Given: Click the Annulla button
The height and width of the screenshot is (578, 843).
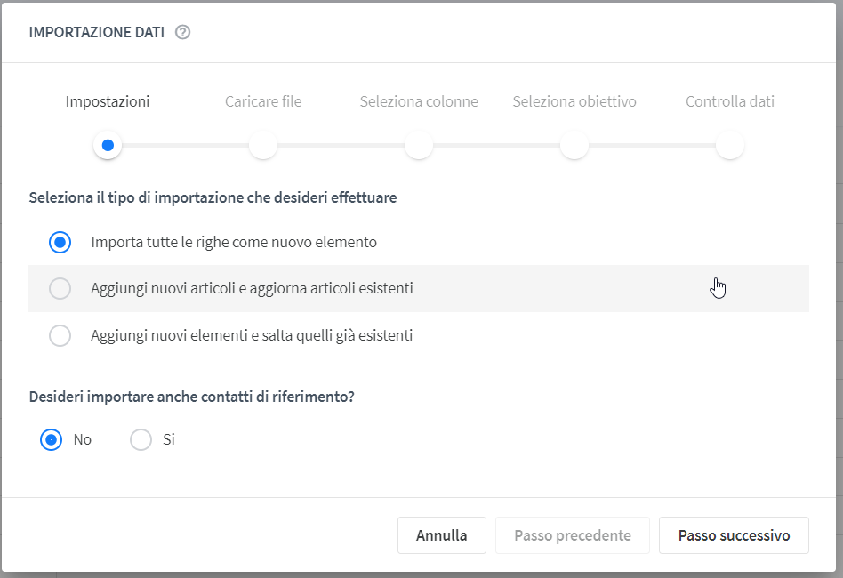Looking at the screenshot, I should click(x=441, y=535).
